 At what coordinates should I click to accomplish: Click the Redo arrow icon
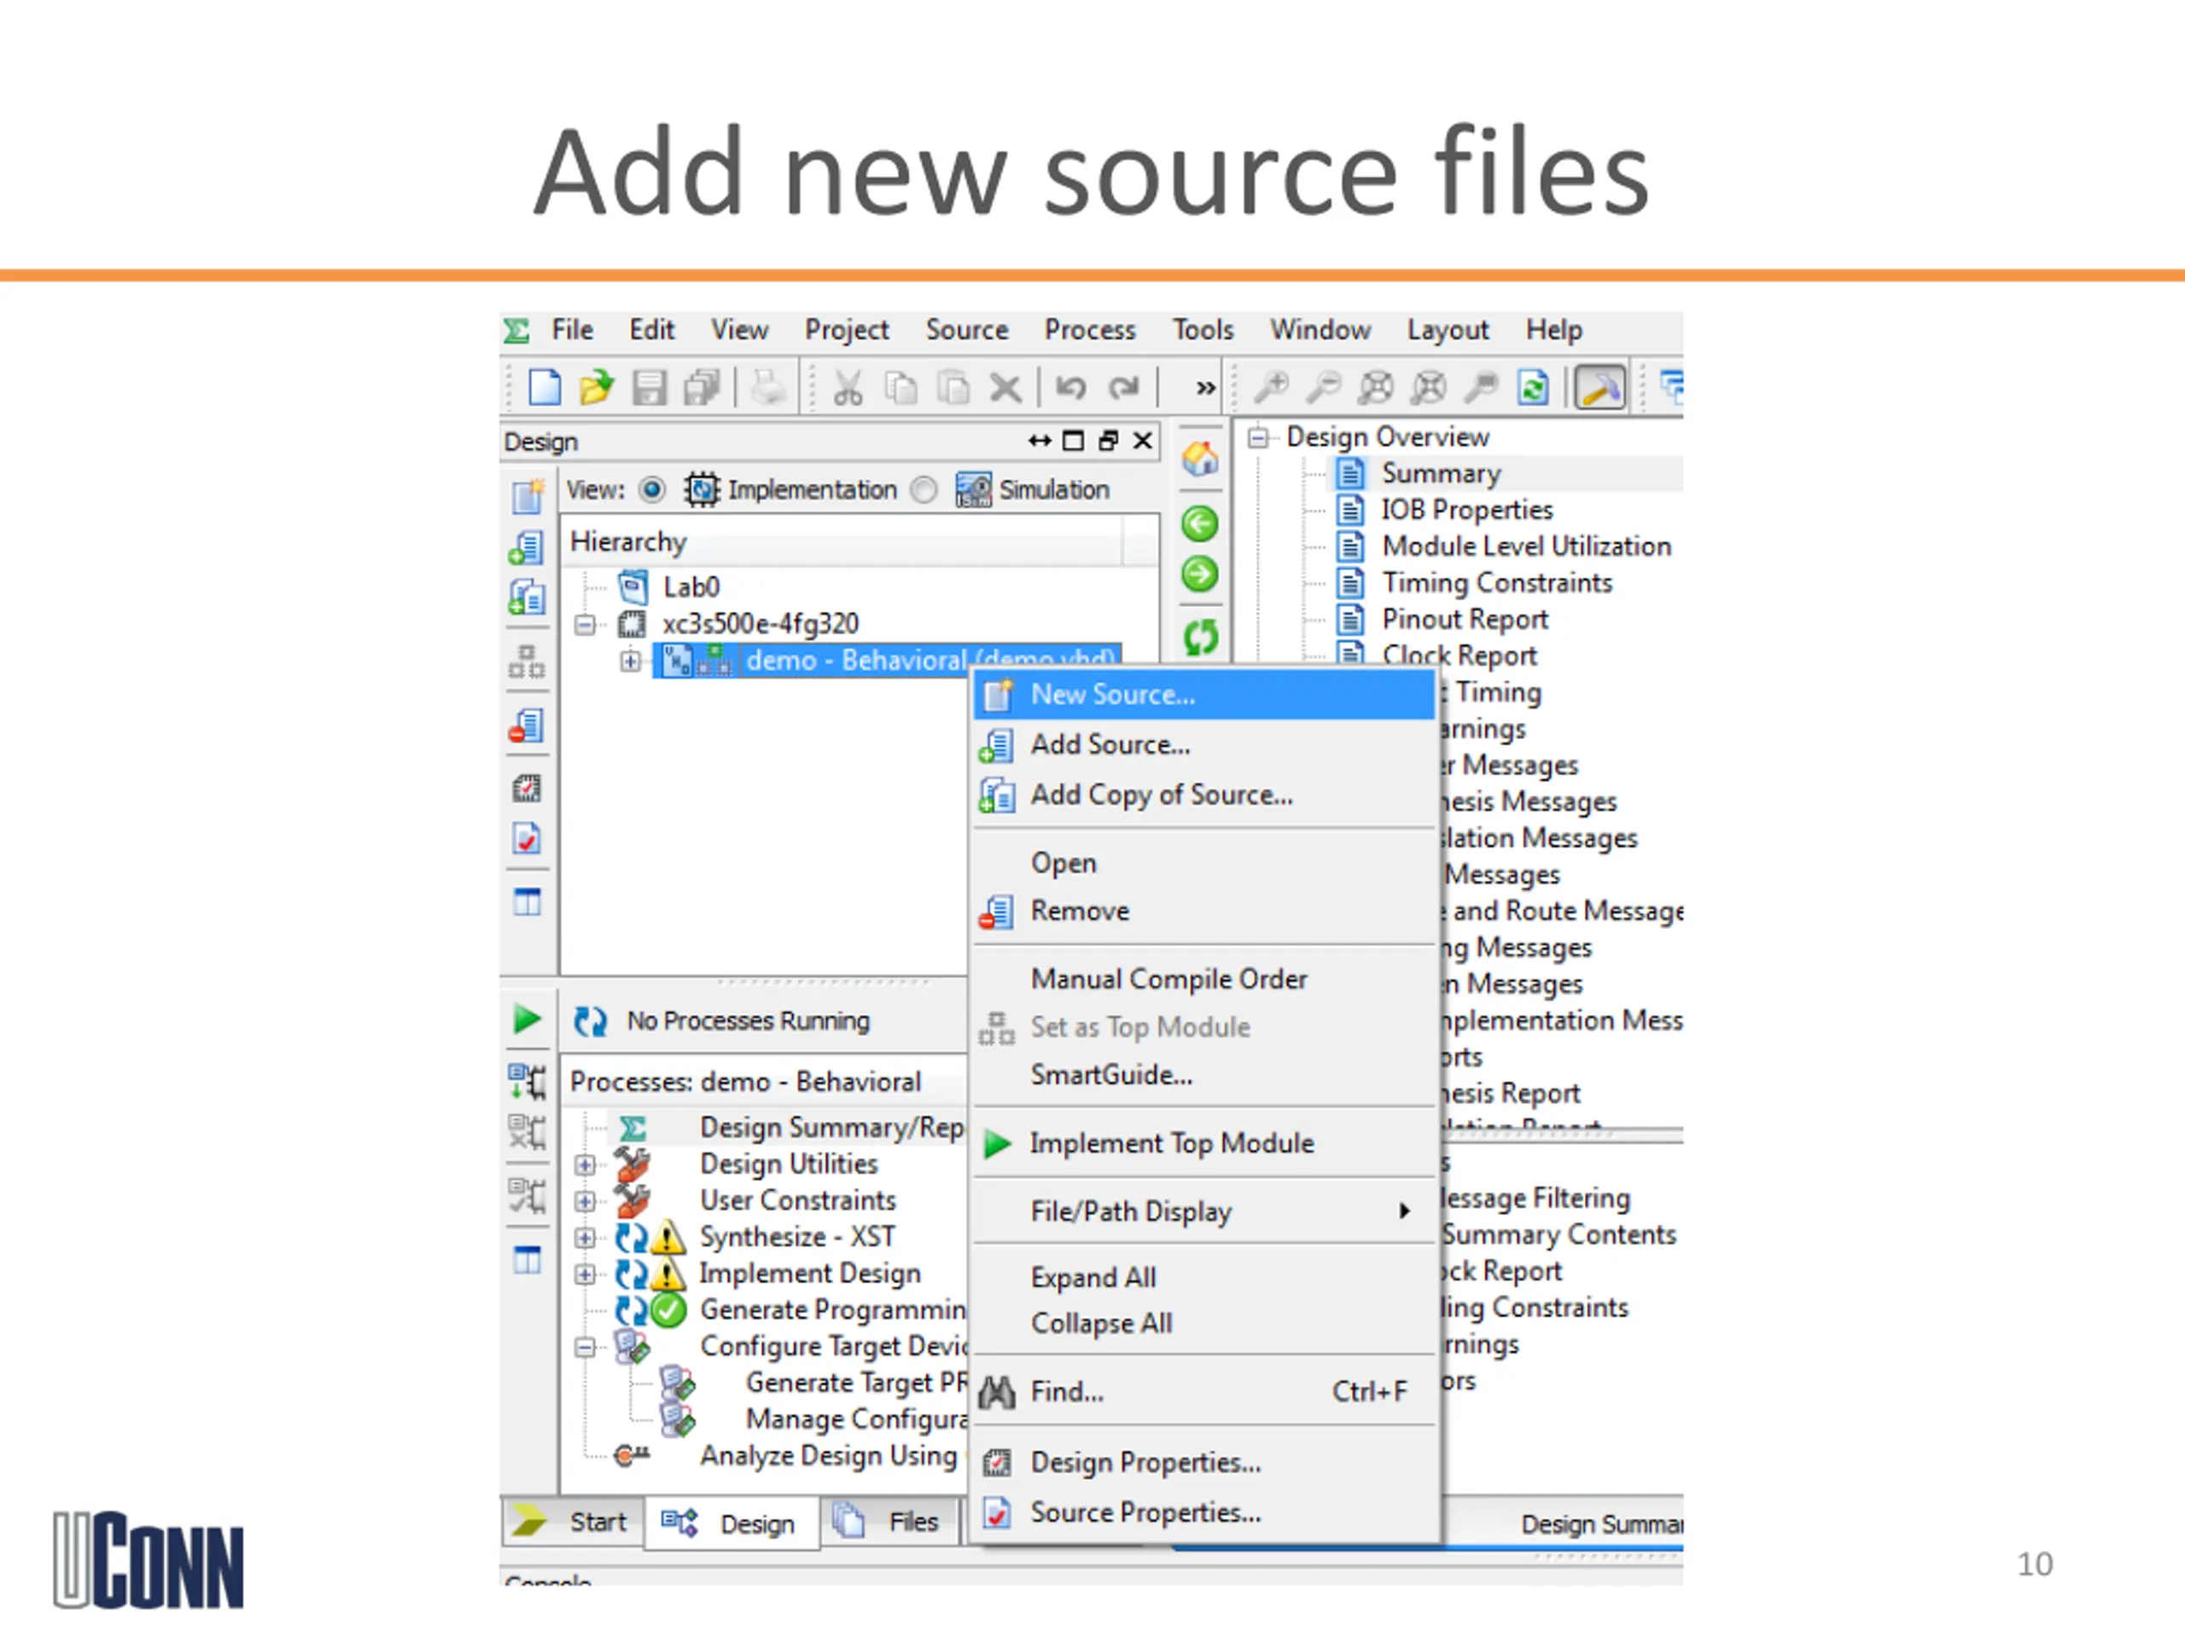coord(1123,388)
